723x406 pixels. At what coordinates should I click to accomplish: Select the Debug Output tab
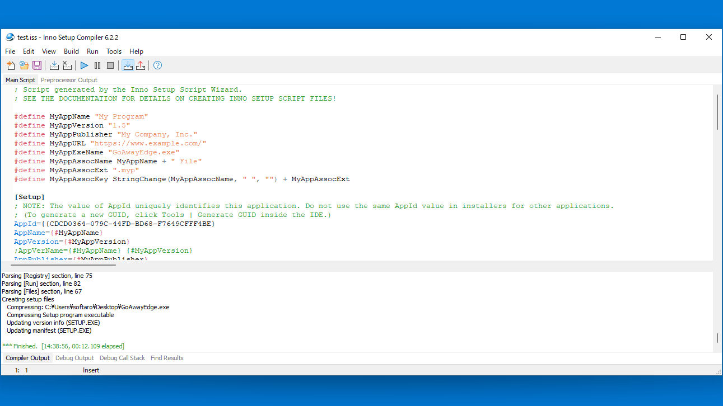pos(74,358)
